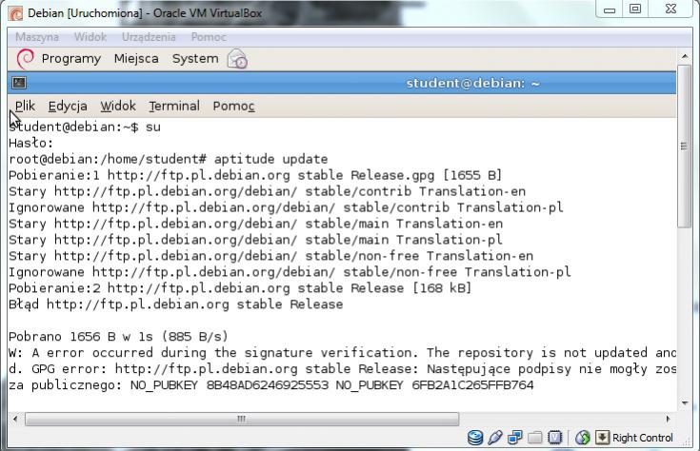Click the Debian swirl logo
700x451 pixels.
click(26, 59)
